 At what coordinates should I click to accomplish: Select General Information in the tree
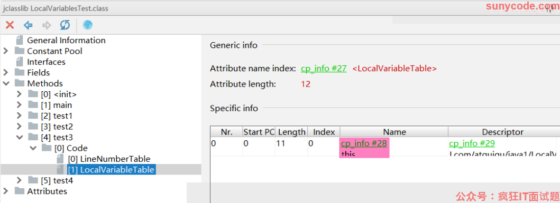point(67,40)
